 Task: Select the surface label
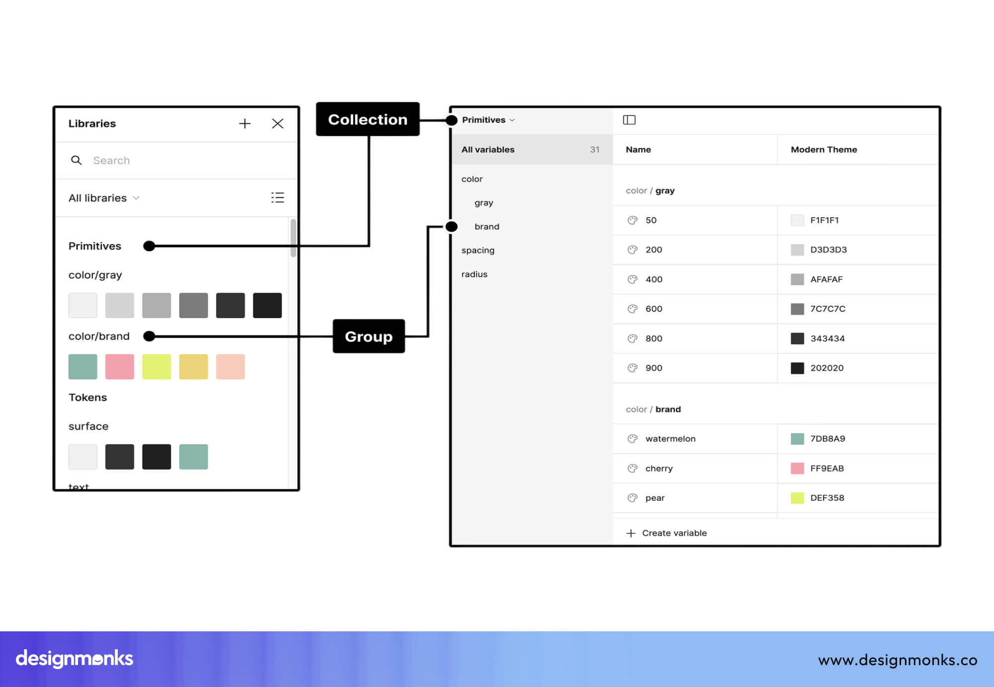[88, 426]
